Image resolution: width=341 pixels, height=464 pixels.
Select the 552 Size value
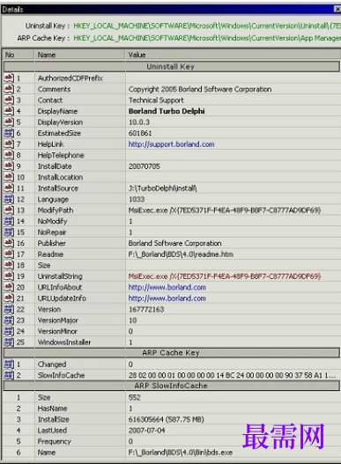click(134, 397)
